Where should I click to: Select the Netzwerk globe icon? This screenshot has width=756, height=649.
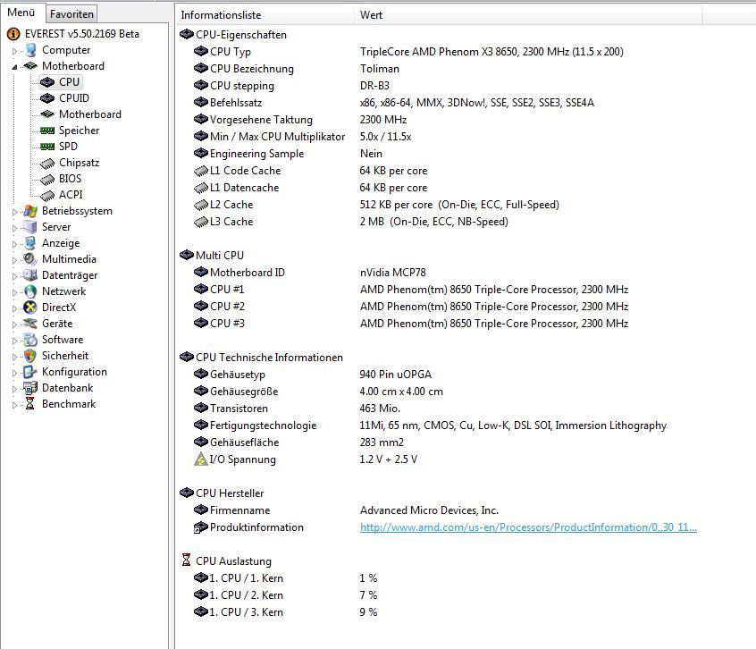(x=30, y=291)
